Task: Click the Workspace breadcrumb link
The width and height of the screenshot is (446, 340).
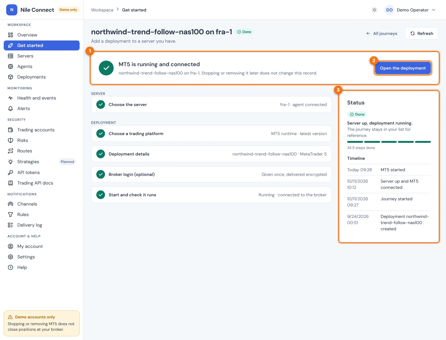Action: coord(102,10)
